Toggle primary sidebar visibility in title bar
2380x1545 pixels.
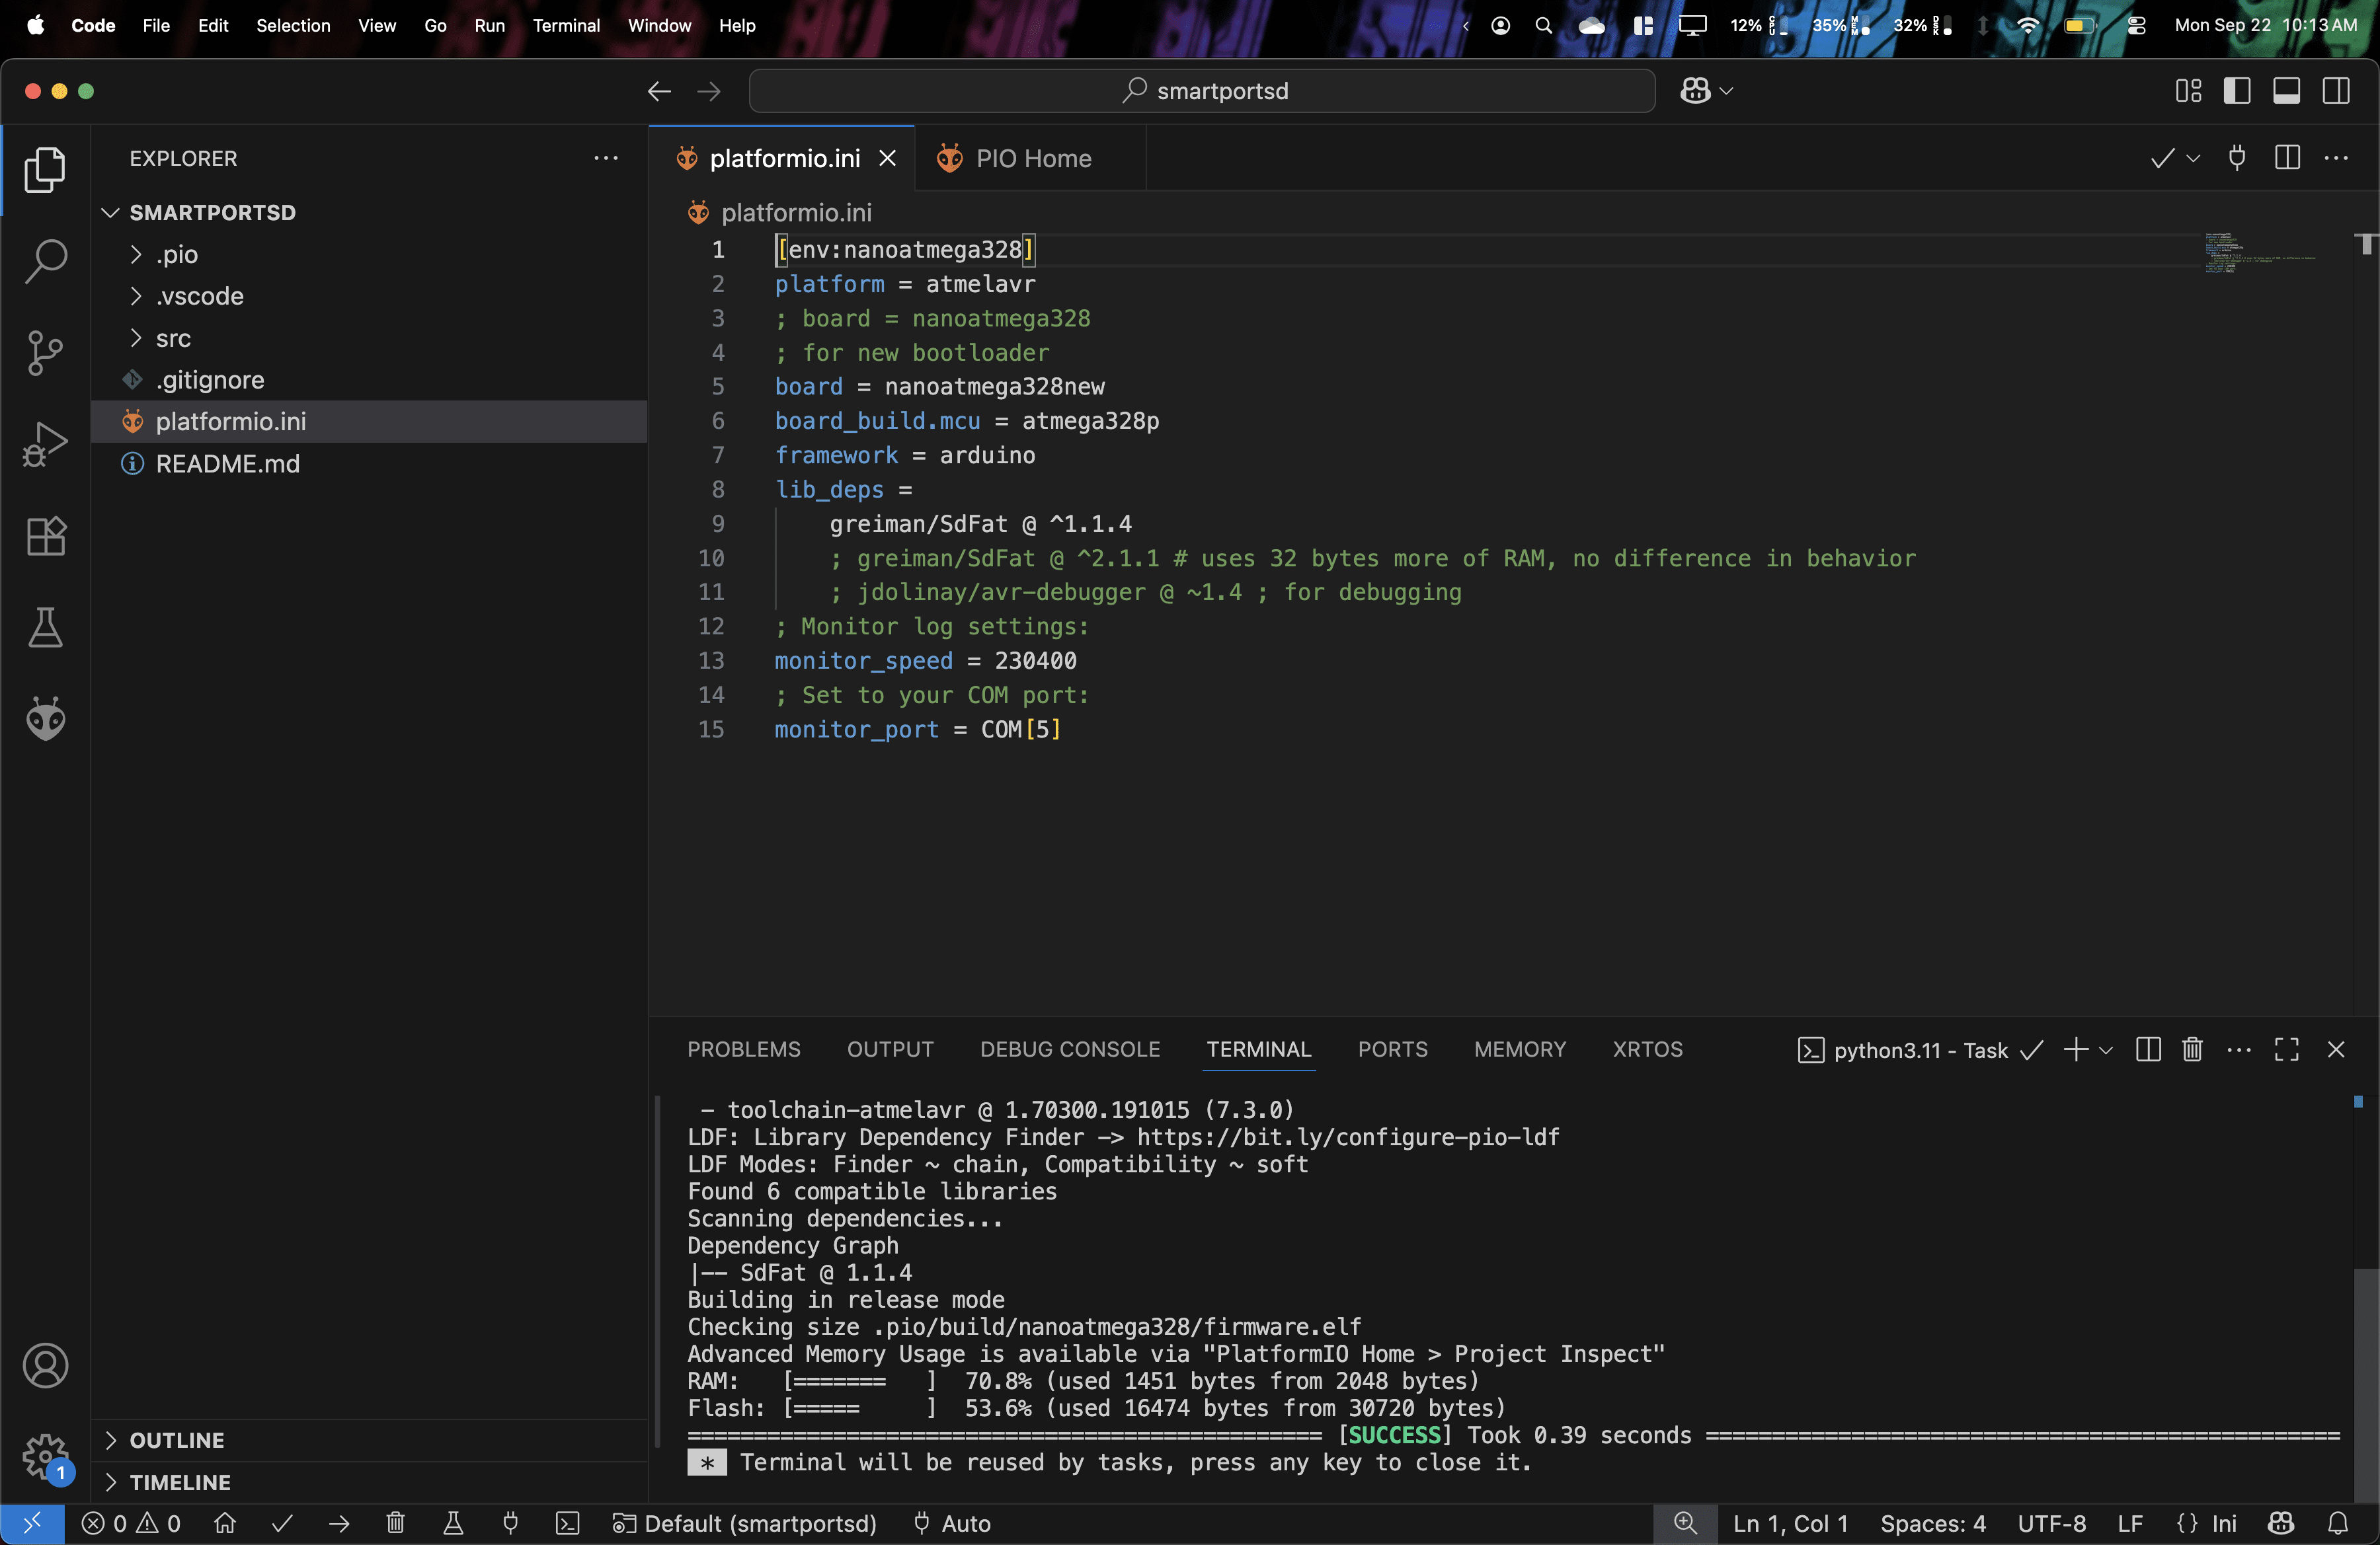pos(2237,91)
